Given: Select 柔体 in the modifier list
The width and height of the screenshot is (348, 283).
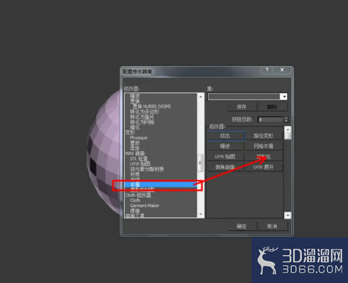Looking at the screenshot, I should pos(135,149).
